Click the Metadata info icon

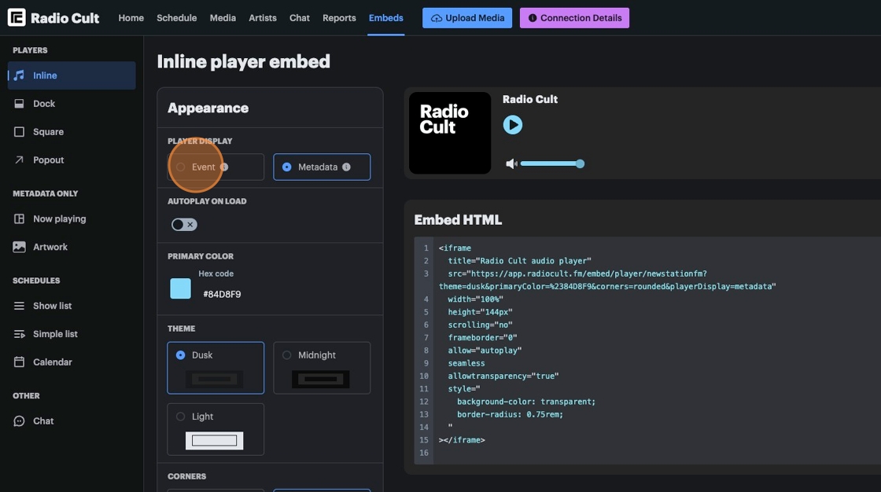pos(346,167)
